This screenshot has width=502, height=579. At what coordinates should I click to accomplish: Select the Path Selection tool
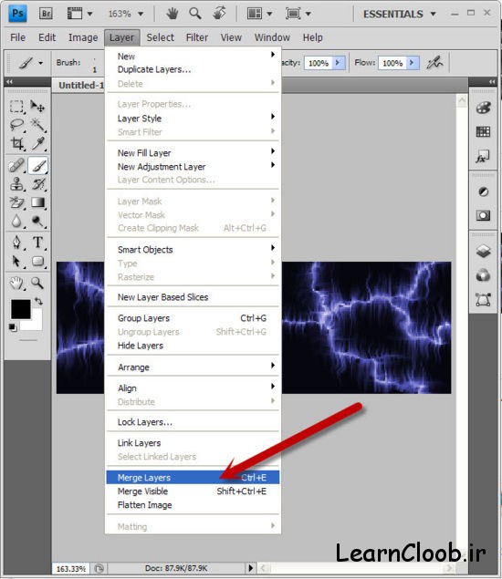pos(16,261)
